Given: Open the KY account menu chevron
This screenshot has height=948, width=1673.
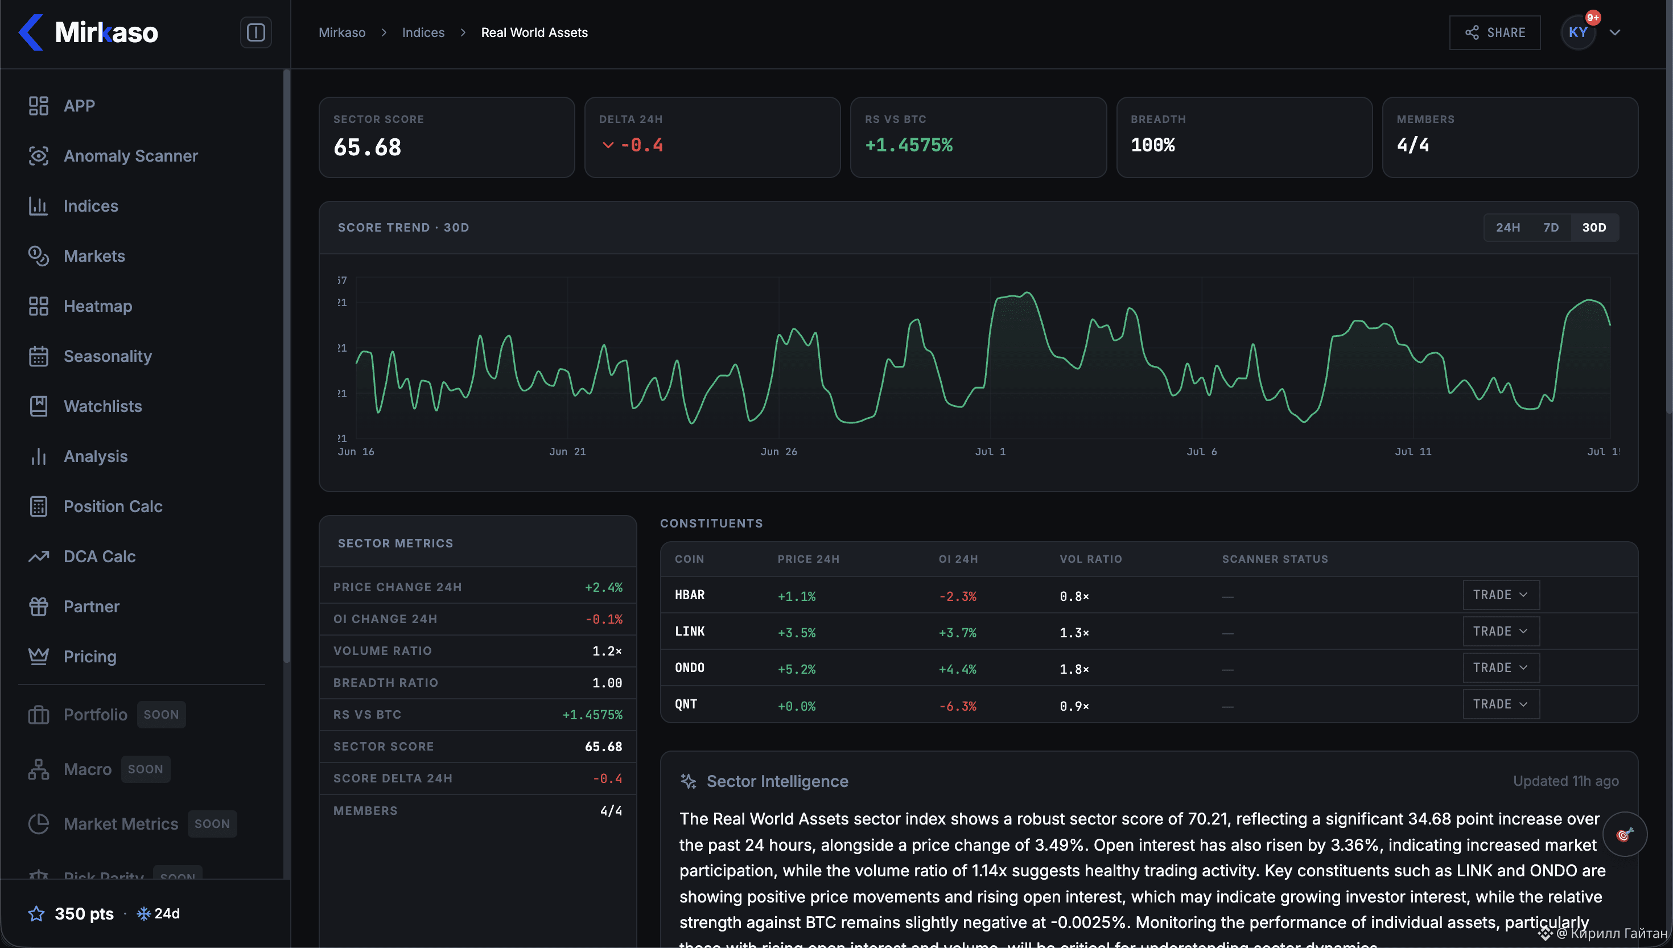Looking at the screenshot, I should pyautogui.click(x=1615, y=32).
